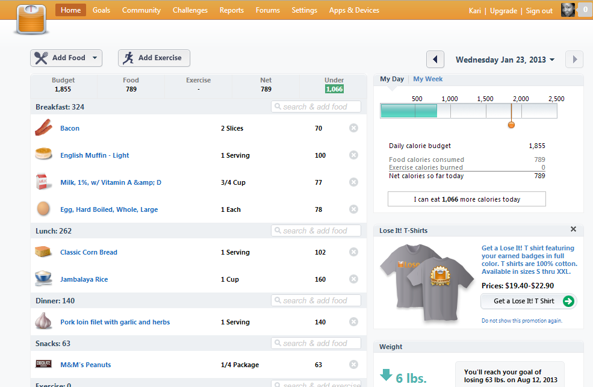Click the green weight loss down arrow

pyautogui.click(x=386, y=375)
